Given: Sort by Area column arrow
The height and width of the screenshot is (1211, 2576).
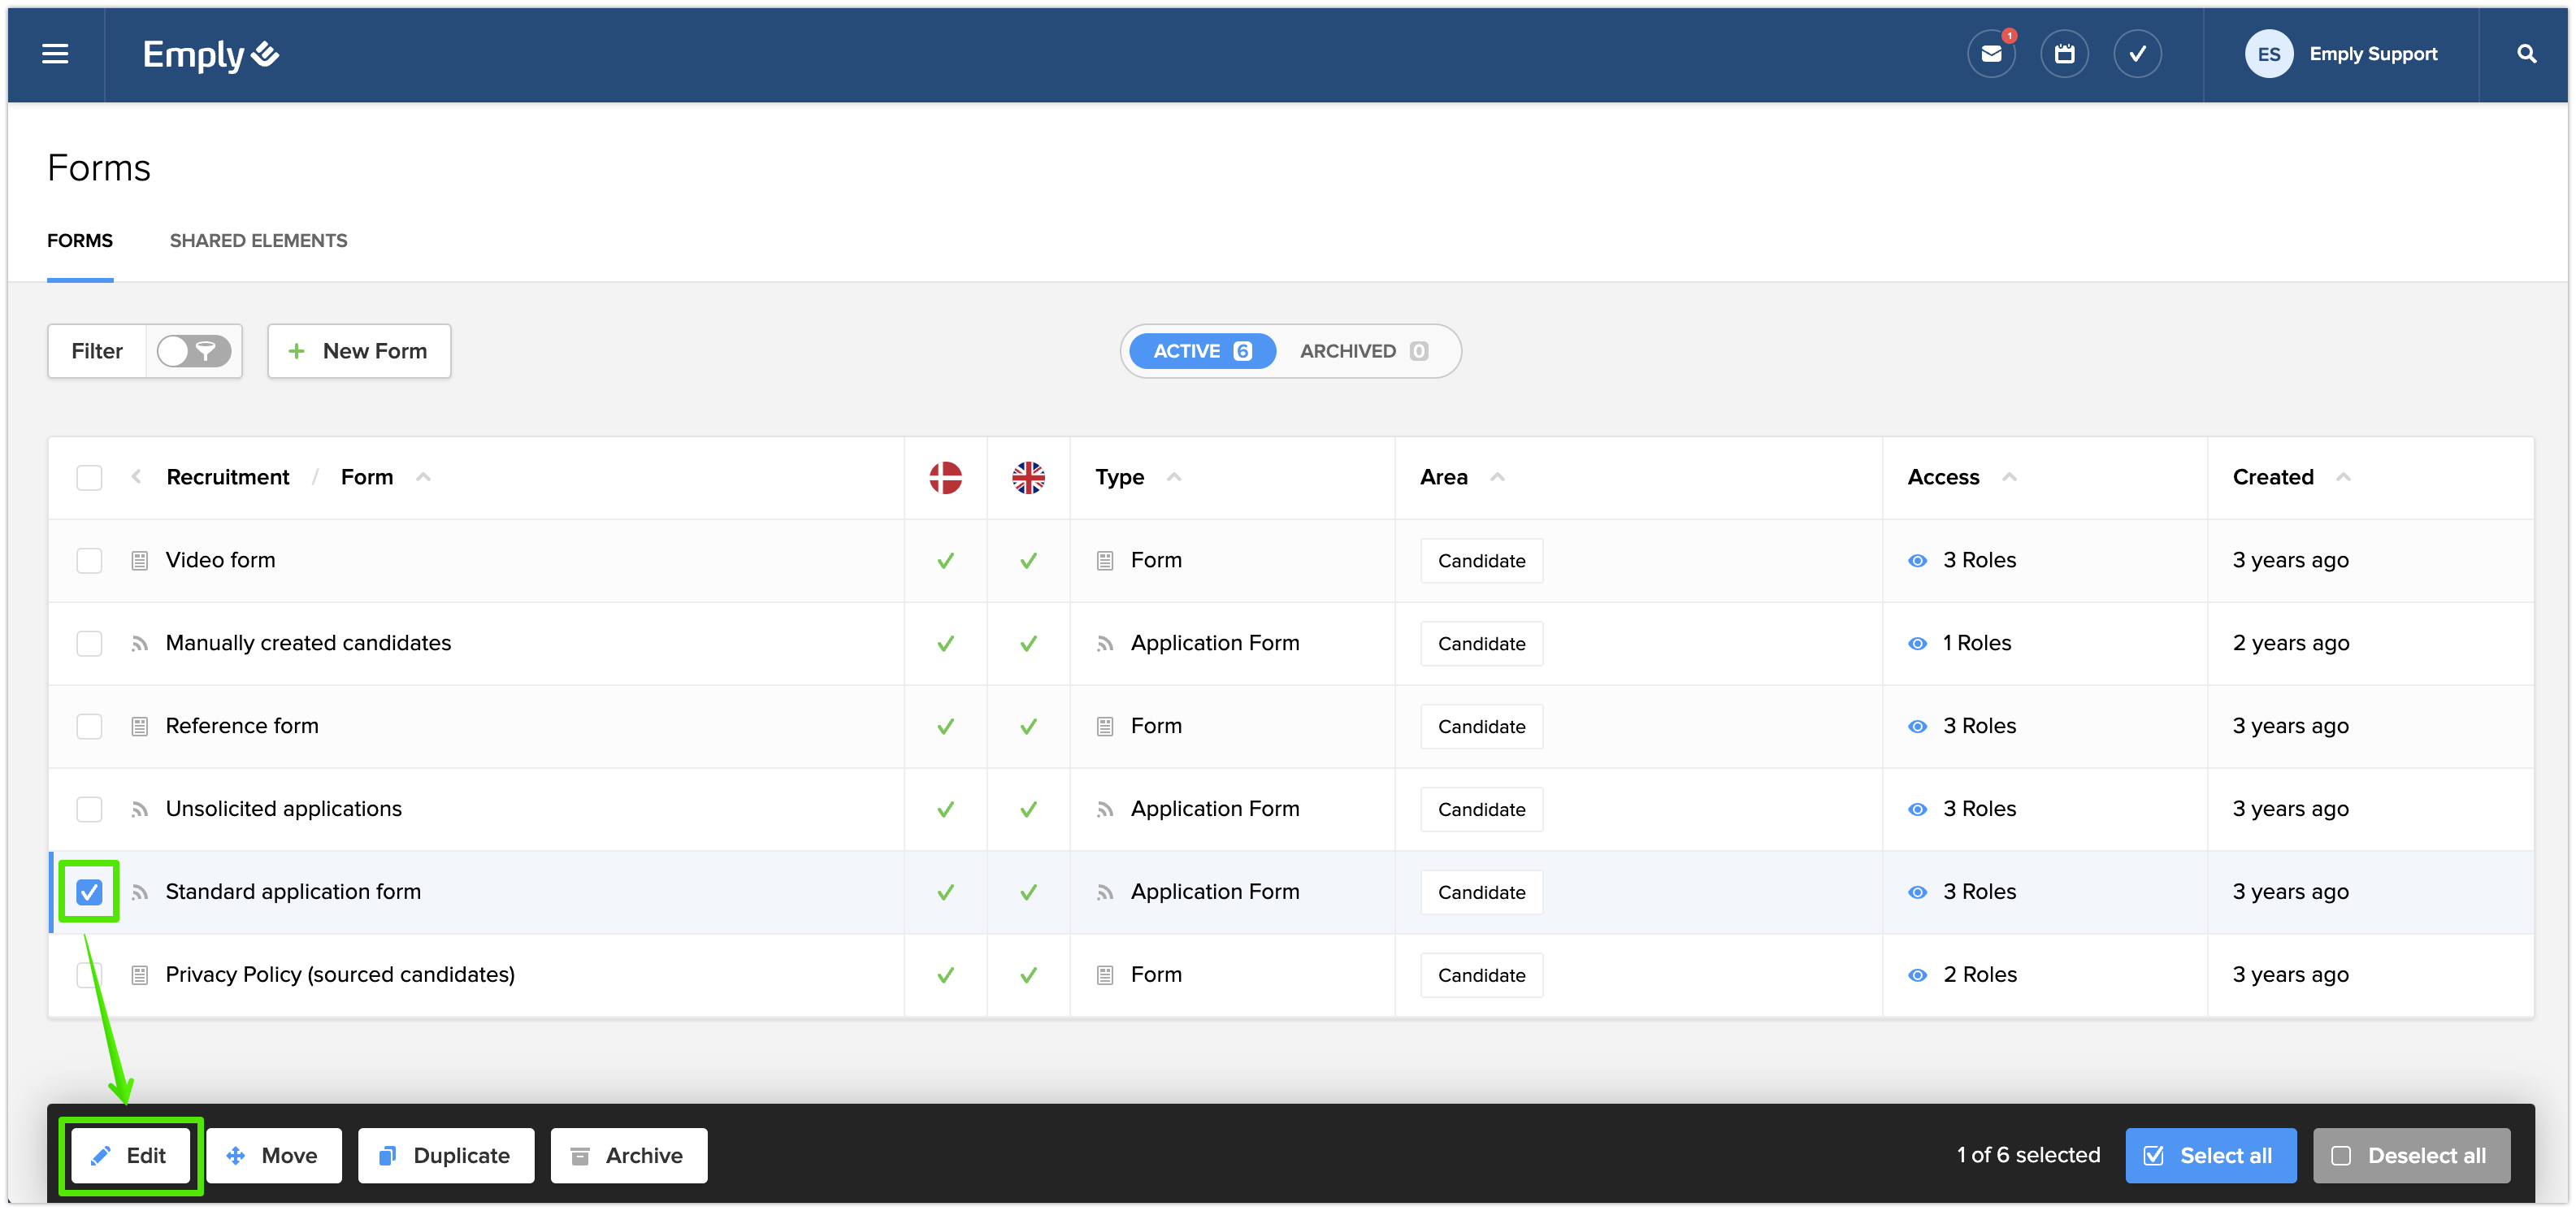Looking at the screenshot, I should coord(1497,477).
